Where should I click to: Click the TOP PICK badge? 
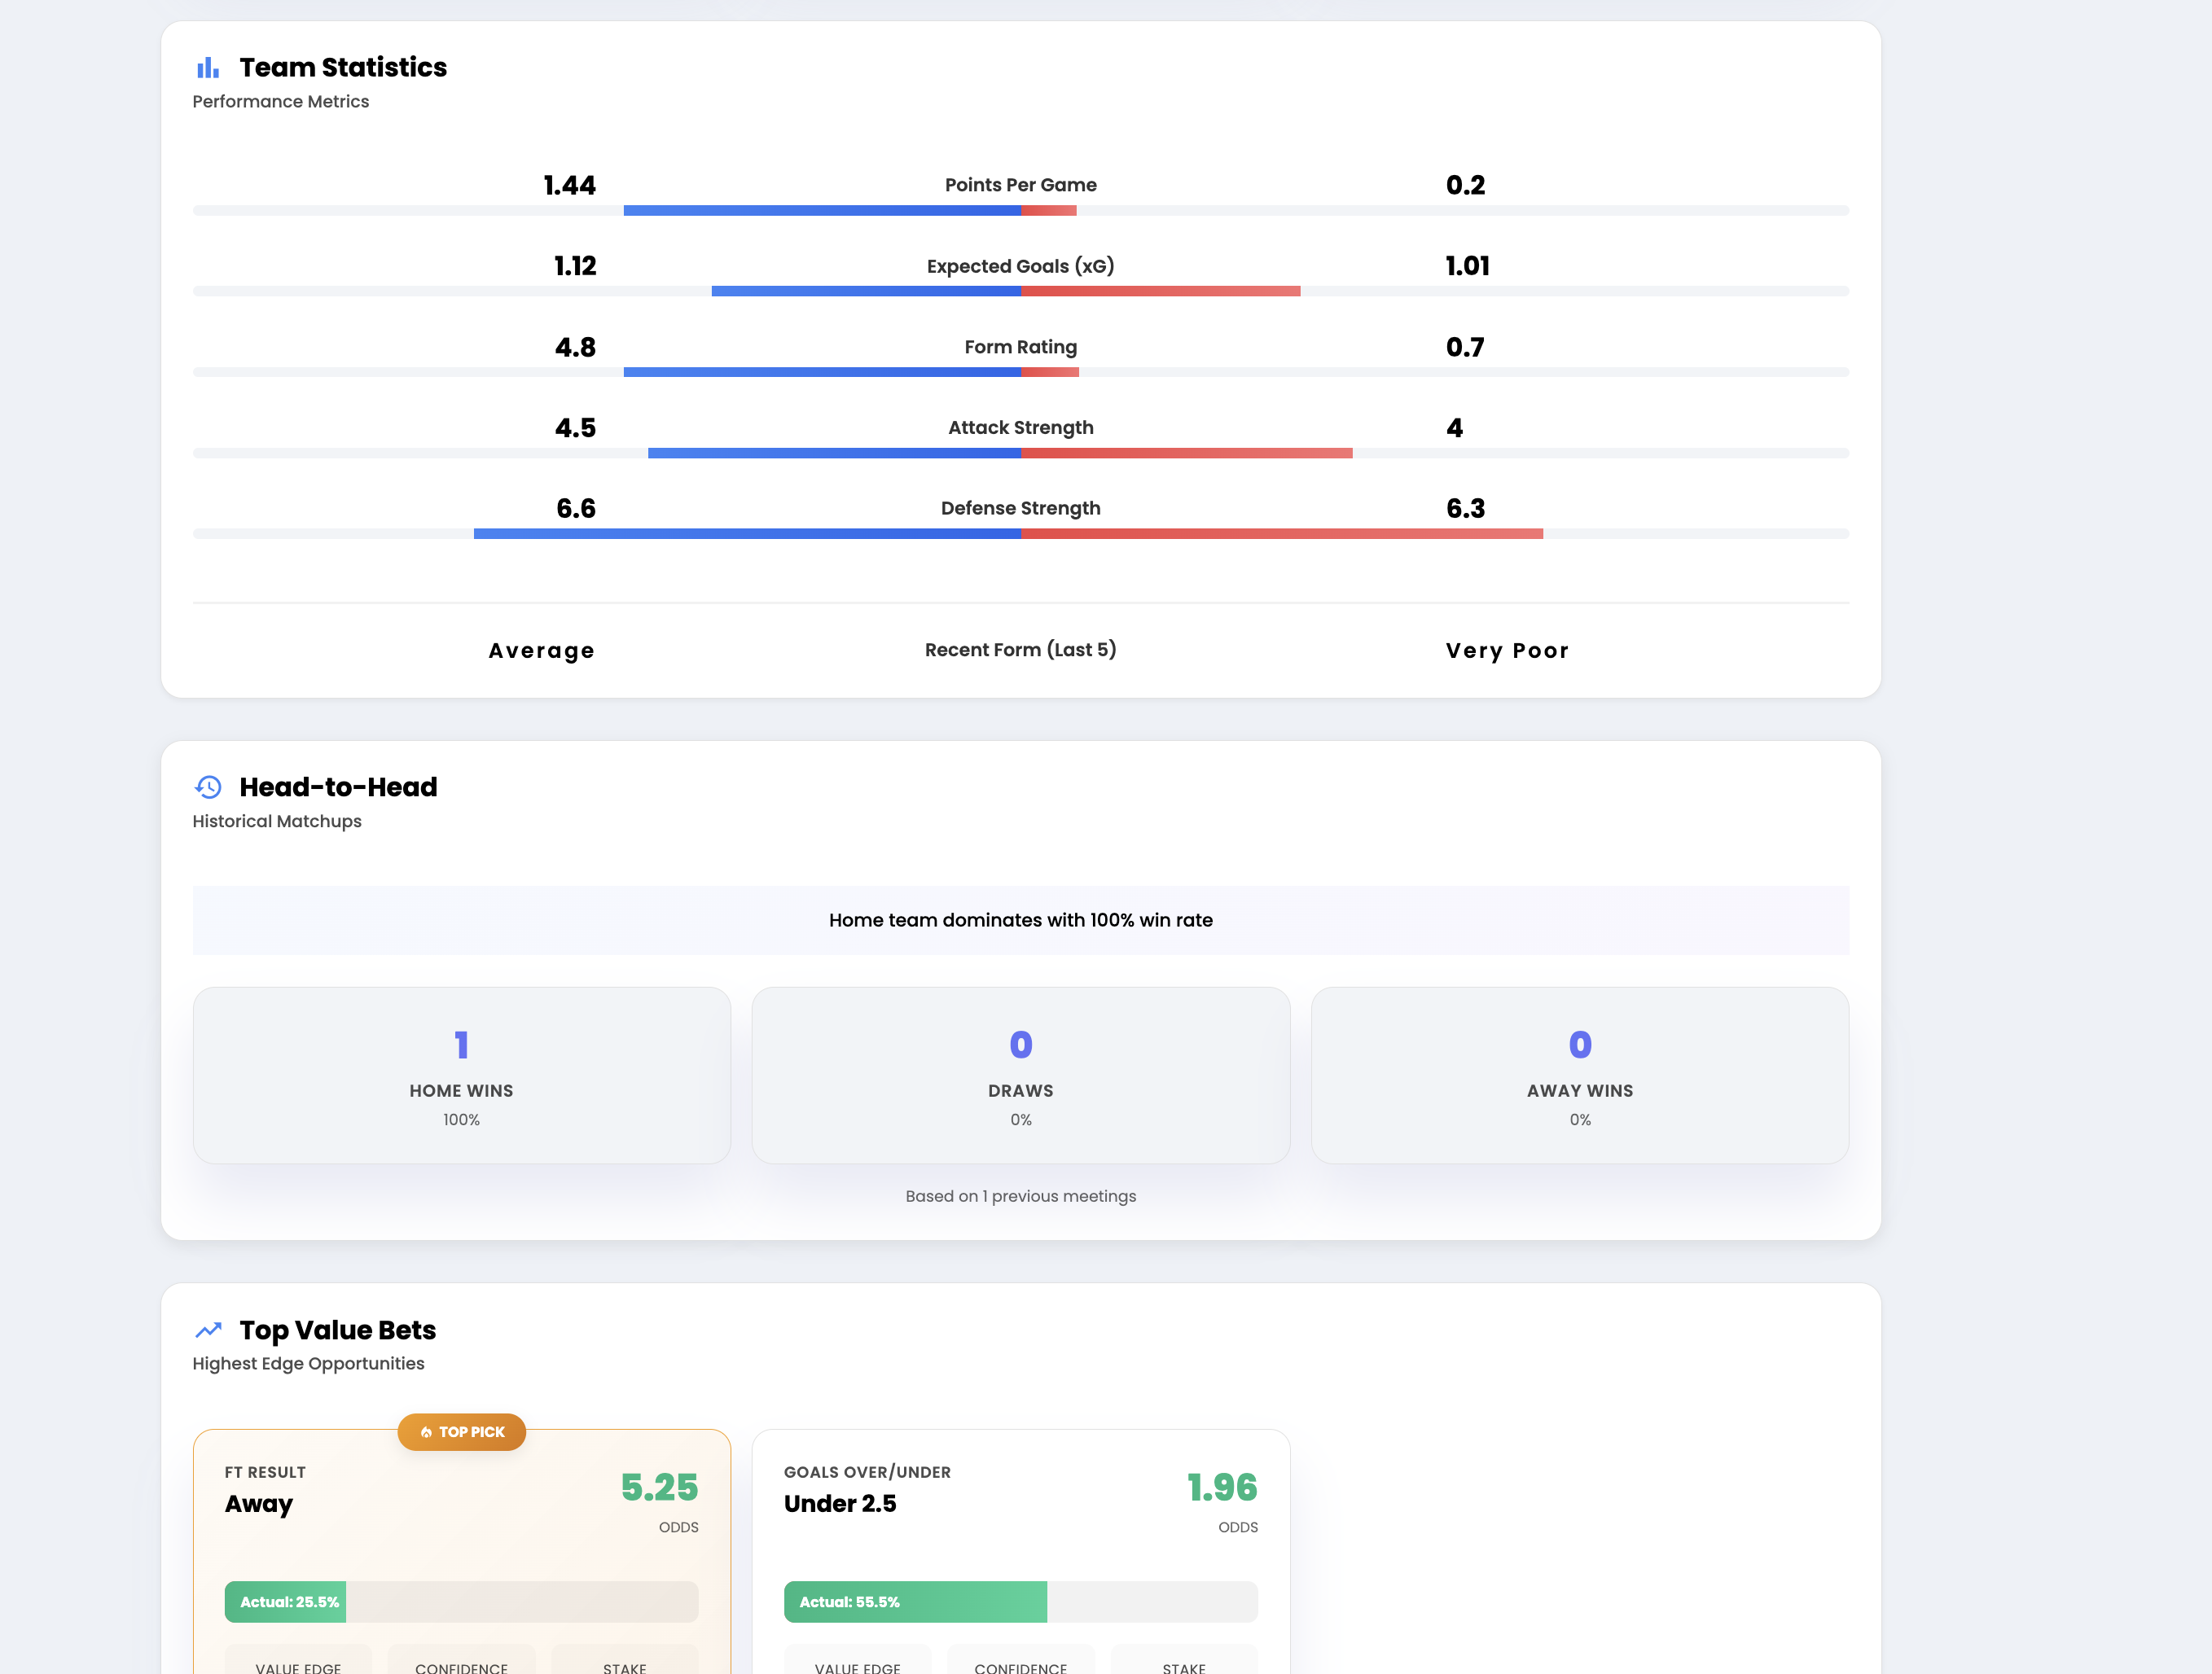coord(462,1432)
